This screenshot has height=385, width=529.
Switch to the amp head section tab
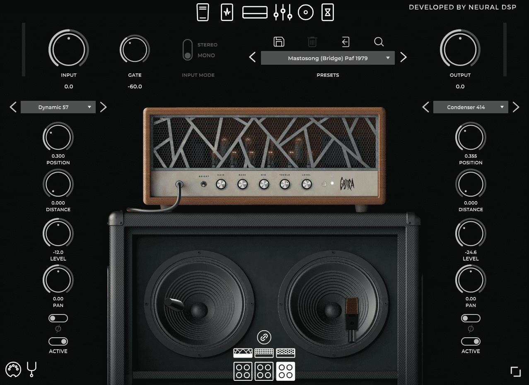coord(255,12)
